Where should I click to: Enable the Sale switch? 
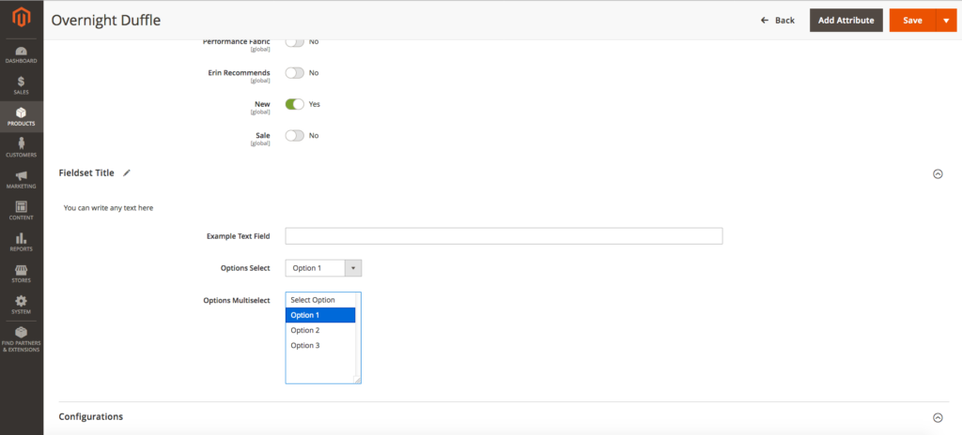click(294, 135)
